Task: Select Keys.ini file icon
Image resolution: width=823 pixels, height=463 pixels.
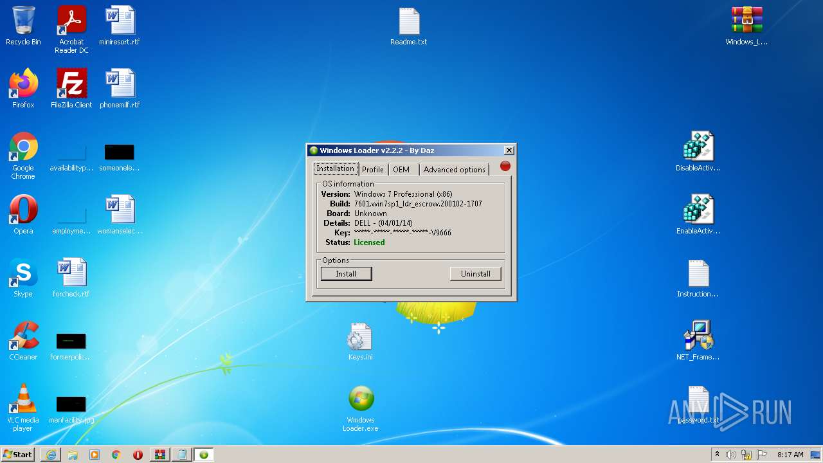Action: (360, 341)
